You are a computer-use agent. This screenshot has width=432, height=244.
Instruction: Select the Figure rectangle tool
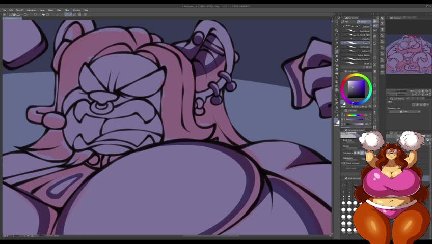click(337, 95)
